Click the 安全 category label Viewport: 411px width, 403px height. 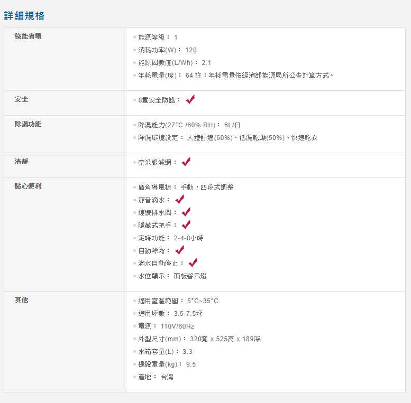[22, 99]
